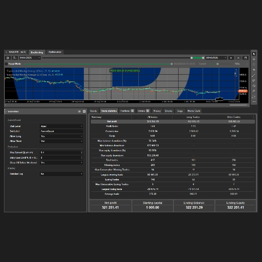Click the grid icon above more tools
262x262 pixels.
(254, 96)
